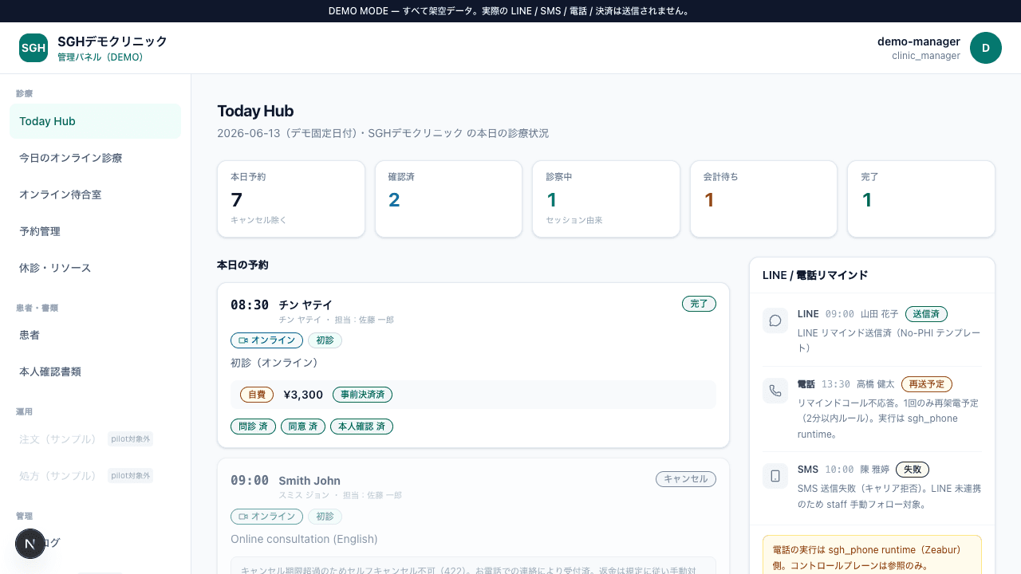Image resolution: width=1021 pixels, height=574 pixels.
Task: Click the 会計待ち stat card
Action: (x=763, y=199)
